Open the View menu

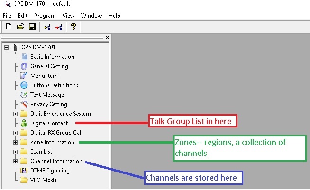pyautogui.click(x=68, y=16)
